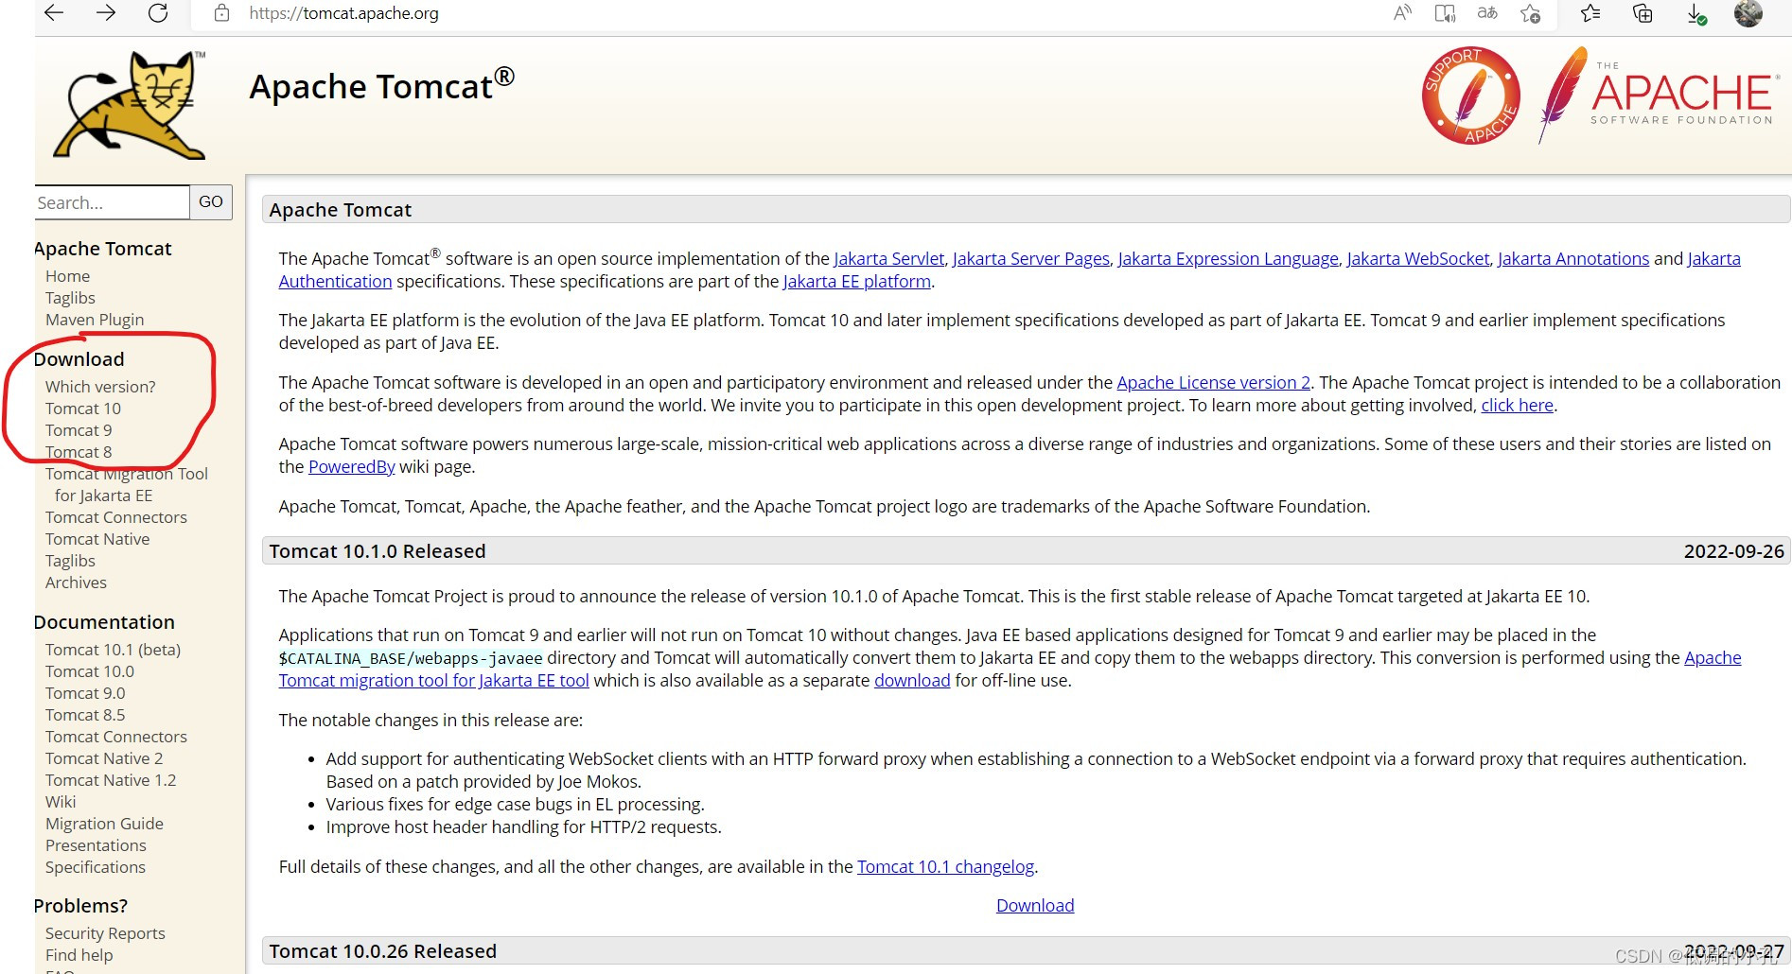Open Find help link

point(79,955)
